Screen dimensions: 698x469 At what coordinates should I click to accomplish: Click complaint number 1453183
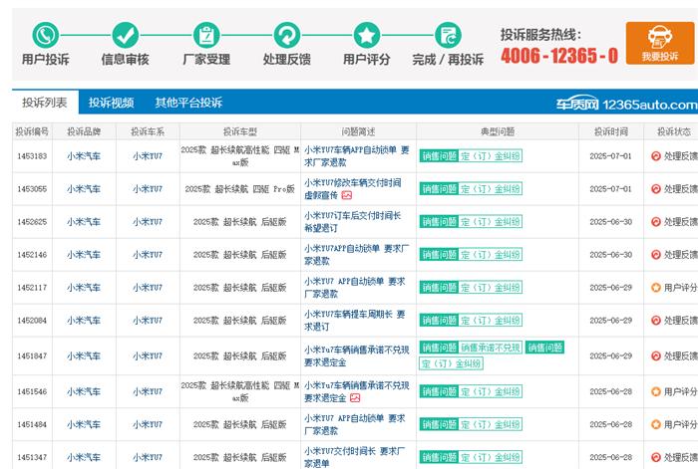pos(32,156)
